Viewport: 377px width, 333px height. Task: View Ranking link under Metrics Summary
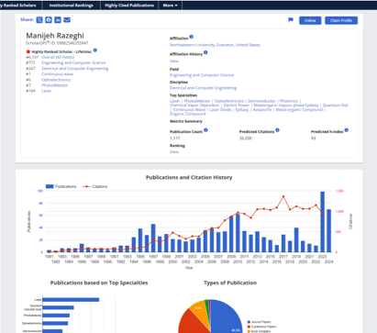(x=174, y=151)
